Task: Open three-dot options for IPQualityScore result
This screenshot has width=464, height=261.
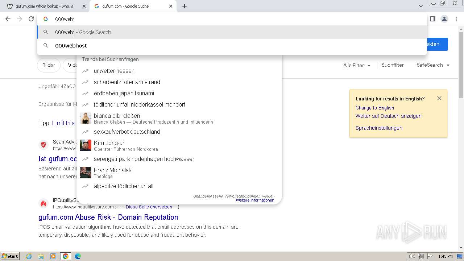Action: 178,207
